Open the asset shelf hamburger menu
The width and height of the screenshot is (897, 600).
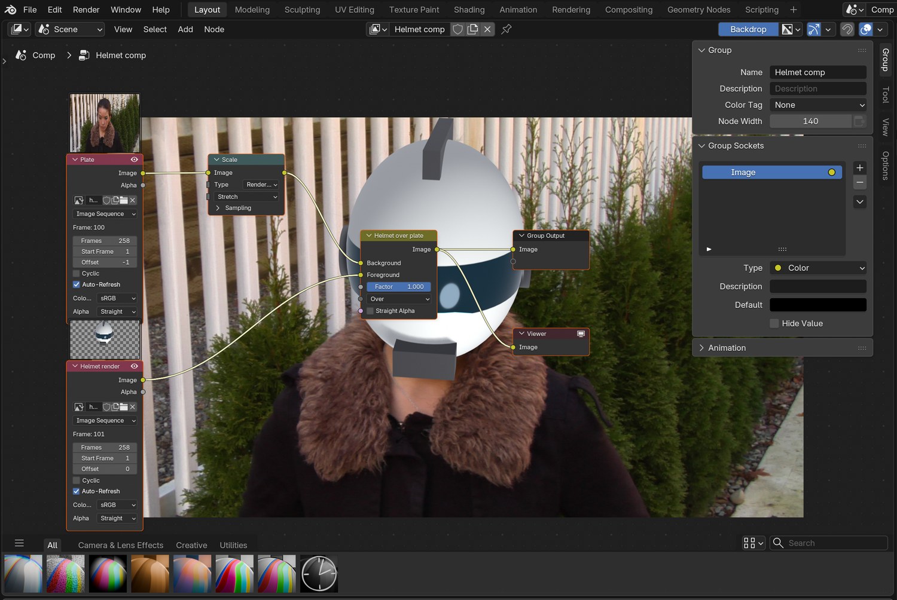19,543
